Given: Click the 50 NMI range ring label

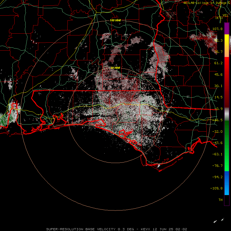Looking at the screenshot, I should point(115,68).
